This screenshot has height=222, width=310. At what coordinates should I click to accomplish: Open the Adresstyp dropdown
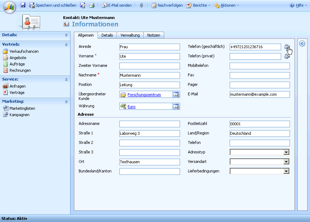click(x=286, y=152)
